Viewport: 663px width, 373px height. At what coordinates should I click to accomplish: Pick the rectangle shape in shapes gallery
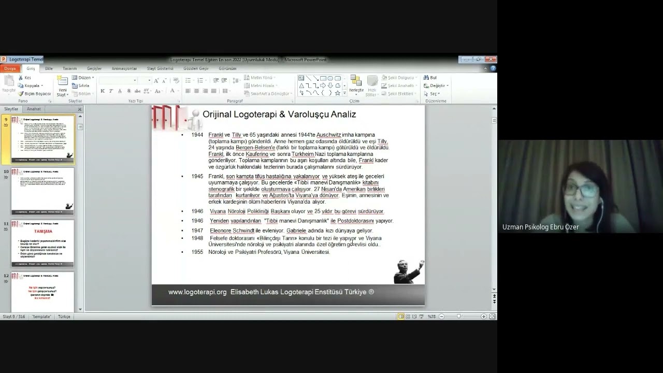pyautogui.click(x=323, y=78)
